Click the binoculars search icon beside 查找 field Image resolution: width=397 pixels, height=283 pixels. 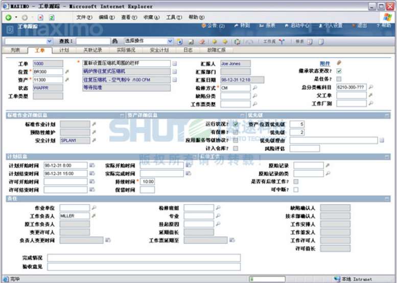click(115, 41)
